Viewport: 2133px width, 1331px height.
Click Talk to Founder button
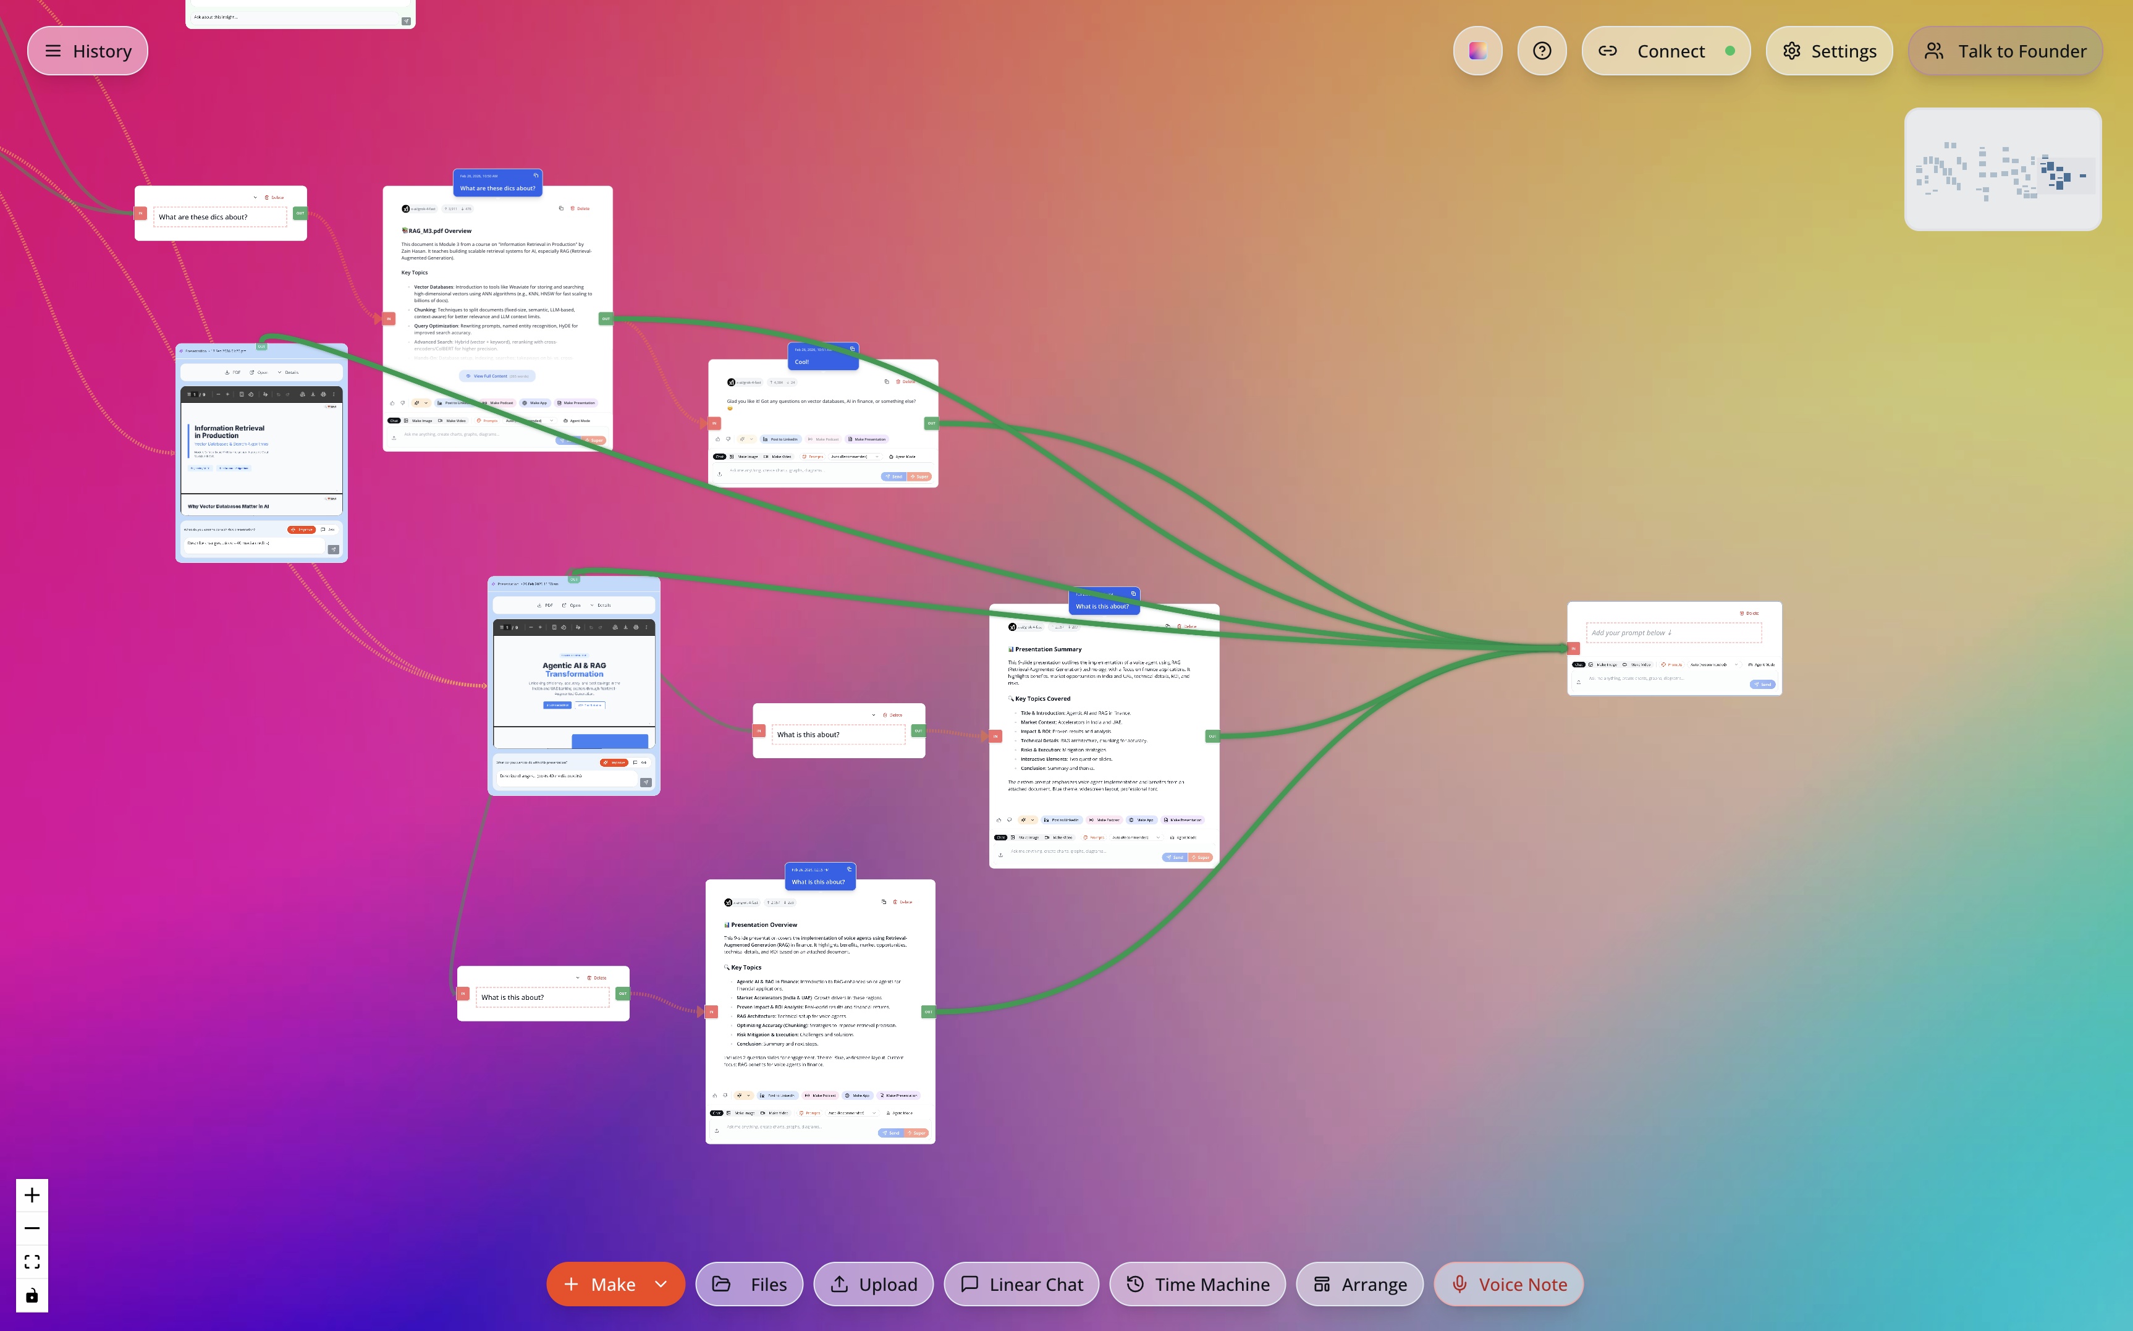2005,51
